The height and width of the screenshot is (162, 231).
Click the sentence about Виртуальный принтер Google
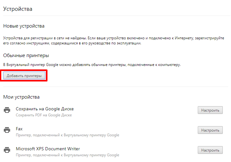[92, 65]
